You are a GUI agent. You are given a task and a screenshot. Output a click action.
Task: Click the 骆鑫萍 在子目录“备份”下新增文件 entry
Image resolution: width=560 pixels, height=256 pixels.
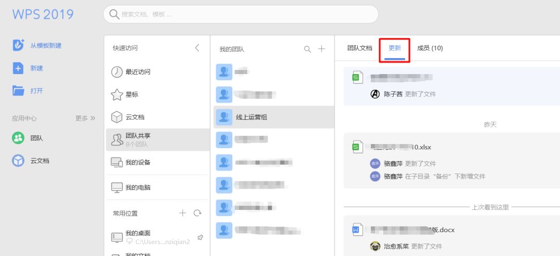click(x=435, y=176)
